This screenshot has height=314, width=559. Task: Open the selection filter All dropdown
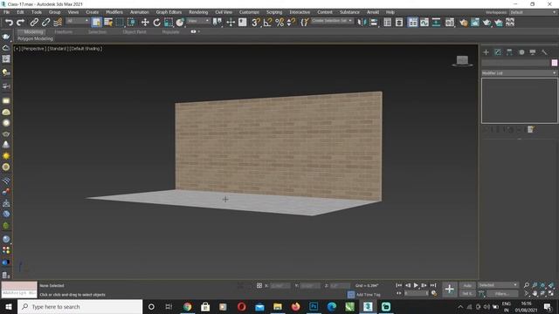pyautogui.click(x=78, y=21)
